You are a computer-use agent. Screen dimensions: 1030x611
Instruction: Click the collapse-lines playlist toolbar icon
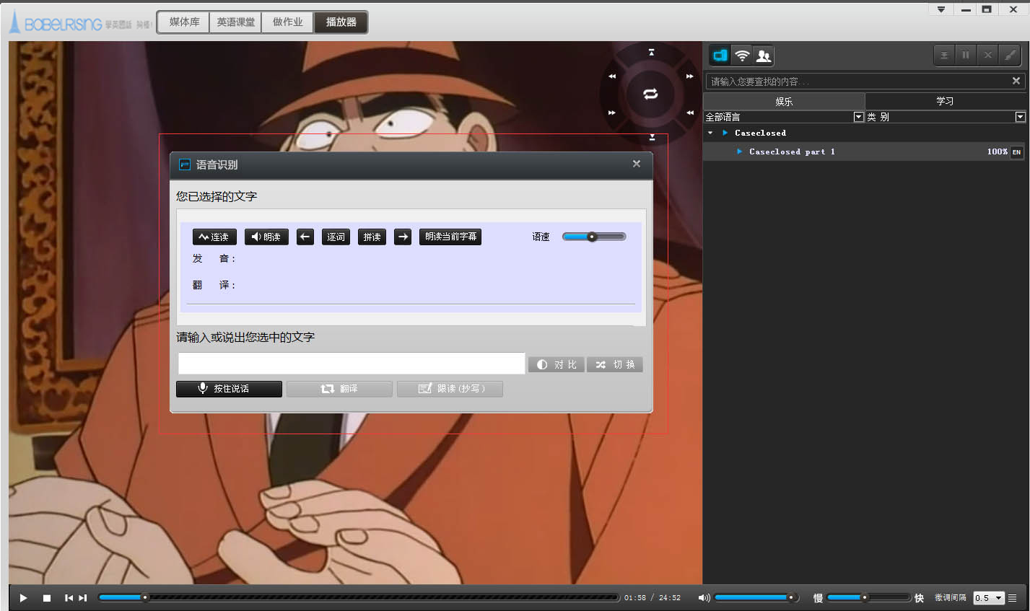pos(944,55)
